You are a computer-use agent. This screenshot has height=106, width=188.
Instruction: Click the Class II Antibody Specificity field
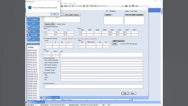click(x=102, y=63)
